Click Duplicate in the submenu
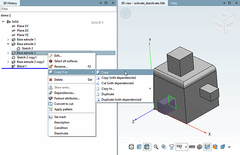 pyautogui.click(x=124, y=94)
